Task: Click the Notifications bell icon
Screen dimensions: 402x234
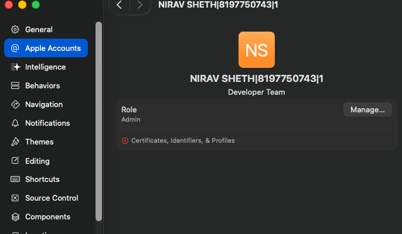Action: click(x=15, y=123)
